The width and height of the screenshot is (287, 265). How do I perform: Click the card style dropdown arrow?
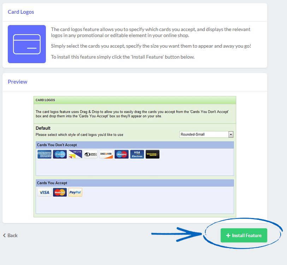[231, 134]
